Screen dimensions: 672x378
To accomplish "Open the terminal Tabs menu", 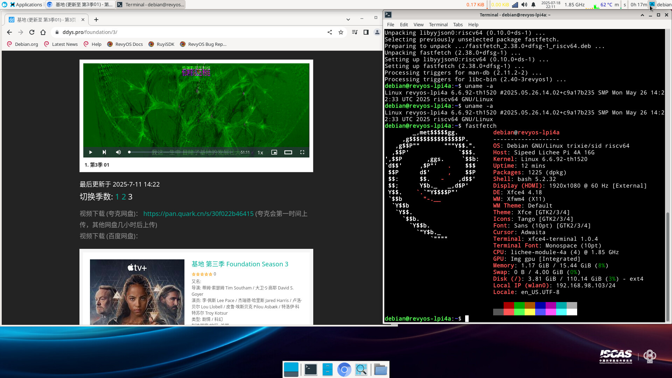I will pos(458,24).
